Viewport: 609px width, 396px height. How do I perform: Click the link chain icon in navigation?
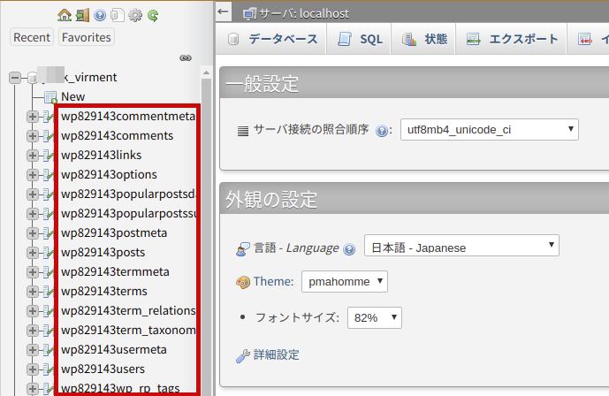coord(186,57)
